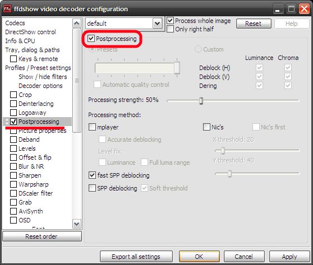Enable the mplayer processing method
The image size is (313, 265).
92,127
